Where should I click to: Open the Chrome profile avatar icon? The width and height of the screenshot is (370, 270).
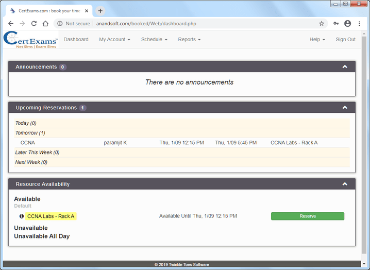pos(347,23)
